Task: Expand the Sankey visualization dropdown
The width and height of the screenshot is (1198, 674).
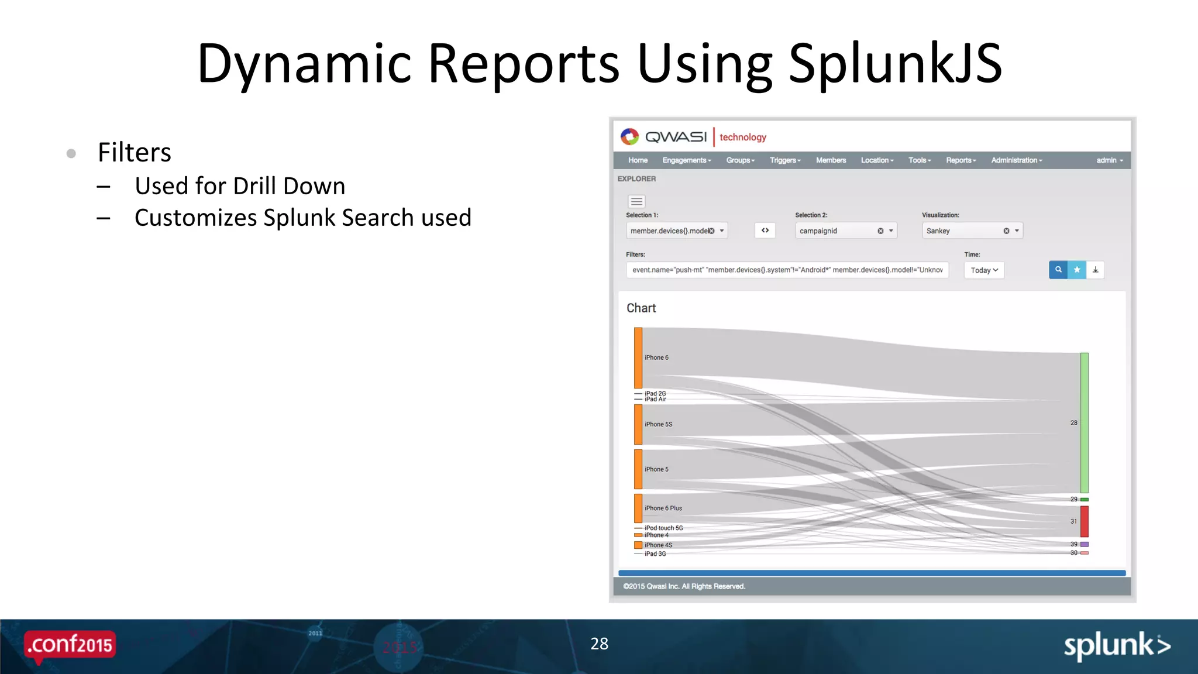Action: (x=1017, y=231)
